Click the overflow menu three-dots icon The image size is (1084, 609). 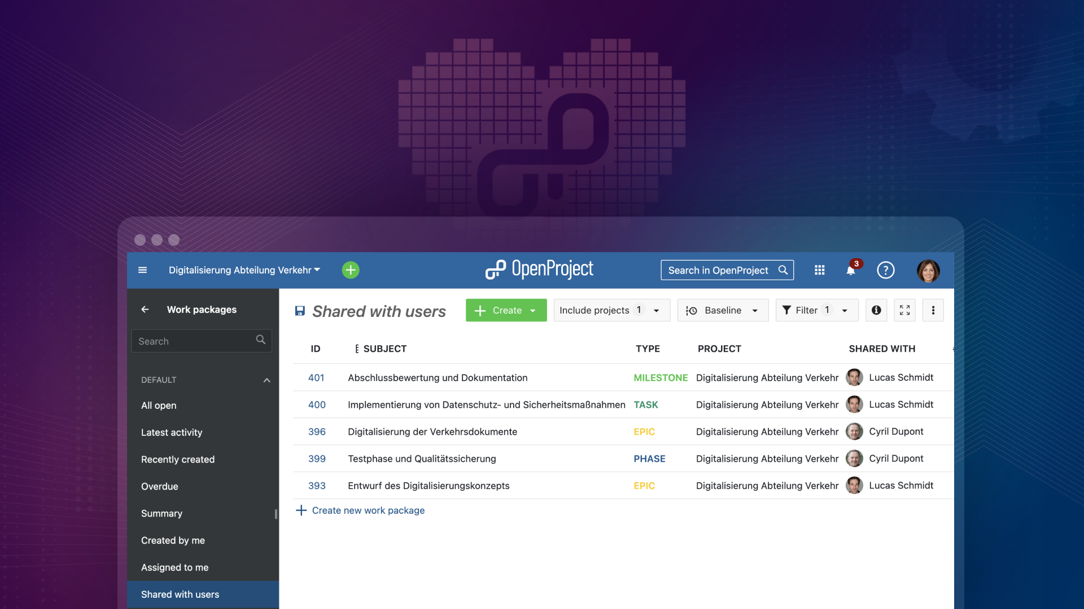coord(934,310)
